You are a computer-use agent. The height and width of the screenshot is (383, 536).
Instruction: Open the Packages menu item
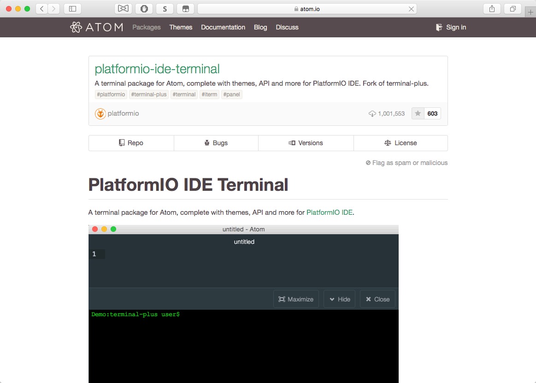(146, 27)
